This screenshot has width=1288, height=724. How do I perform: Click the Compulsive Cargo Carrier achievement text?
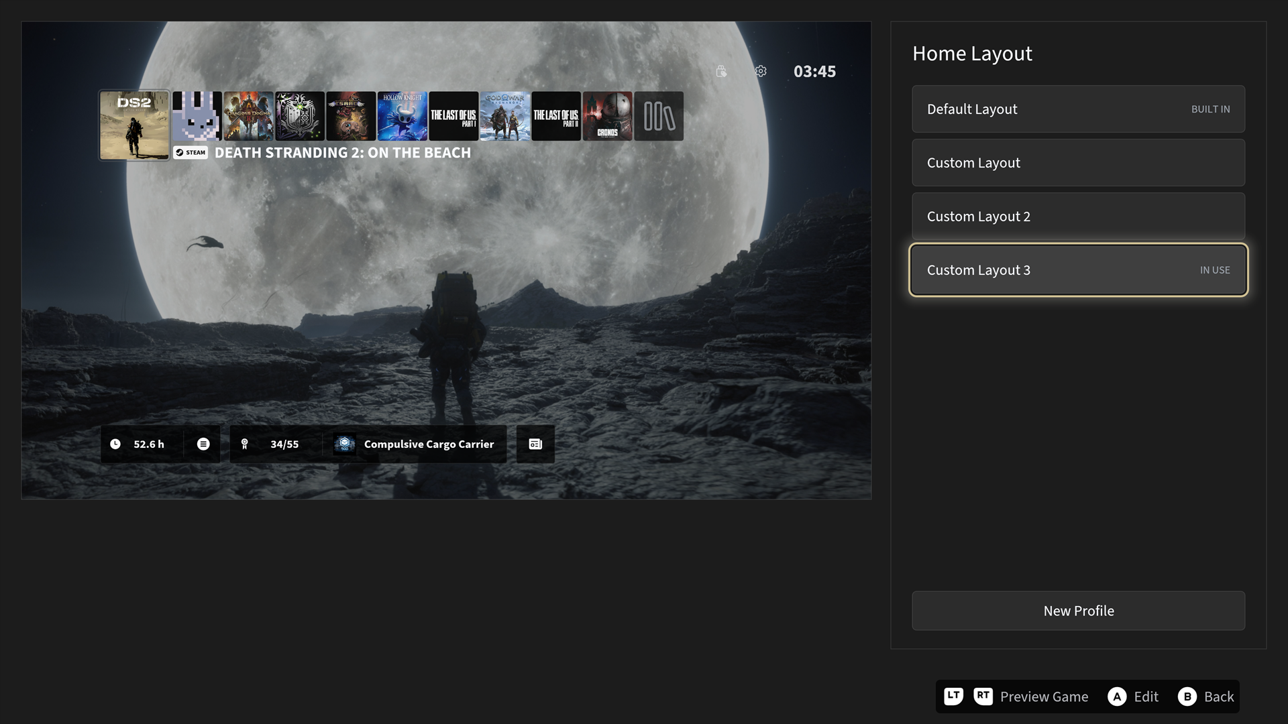click(429, 444)
